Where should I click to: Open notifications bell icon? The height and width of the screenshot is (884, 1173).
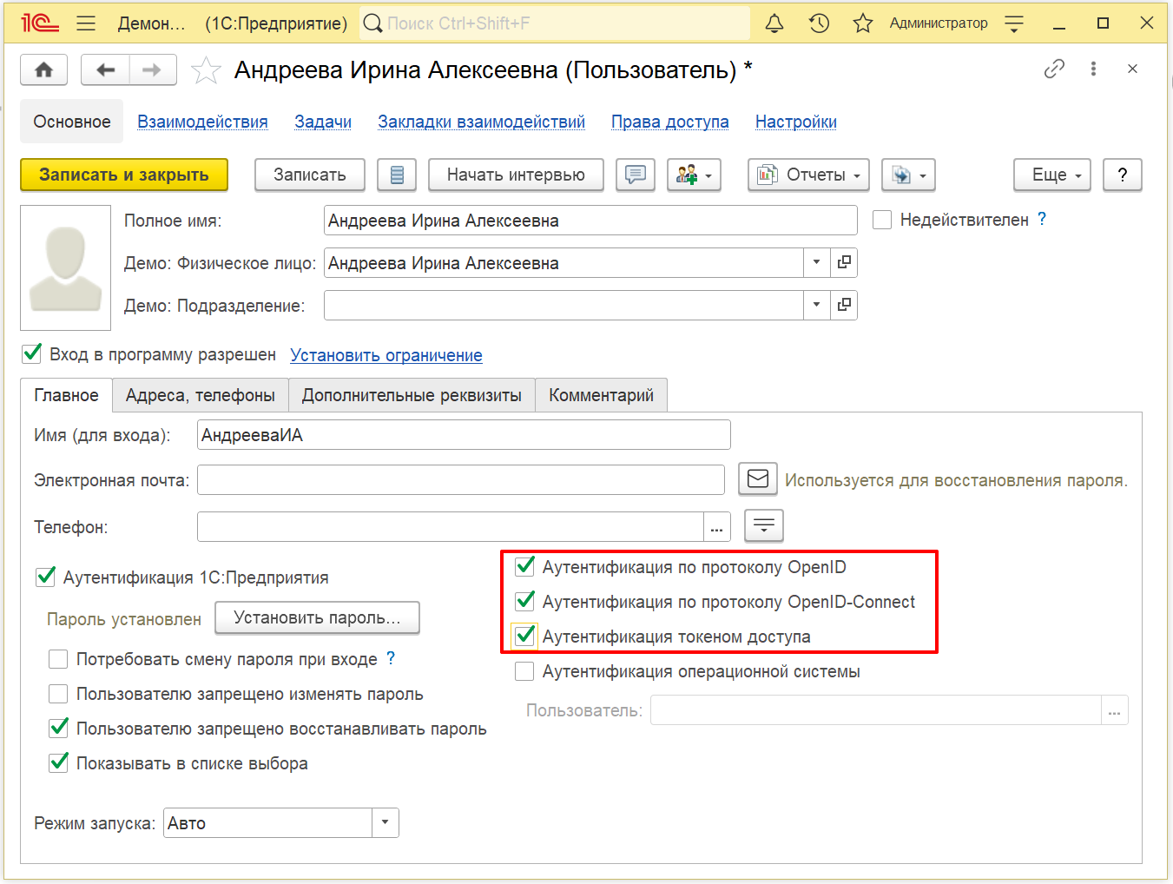pyautogui.click(x=774, y=23)
